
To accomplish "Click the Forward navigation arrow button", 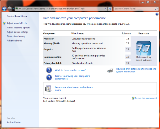I will coord(10,9).
